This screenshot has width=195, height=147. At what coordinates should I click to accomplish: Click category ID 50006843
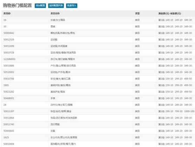click(9, 131)
